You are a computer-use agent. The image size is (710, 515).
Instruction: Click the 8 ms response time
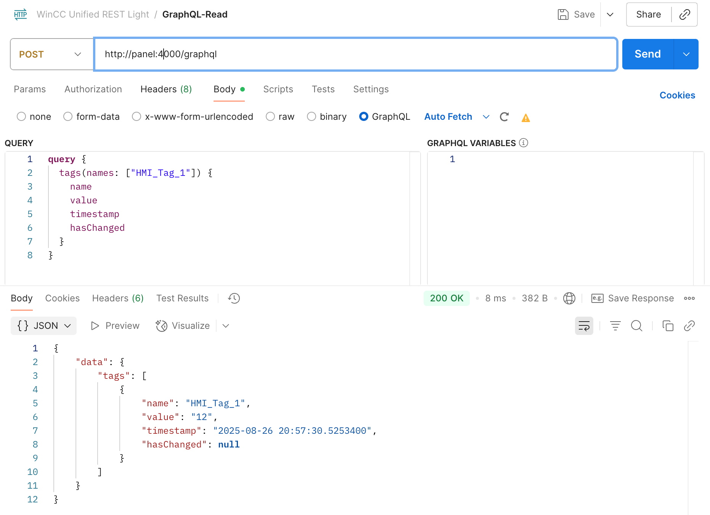496,298
